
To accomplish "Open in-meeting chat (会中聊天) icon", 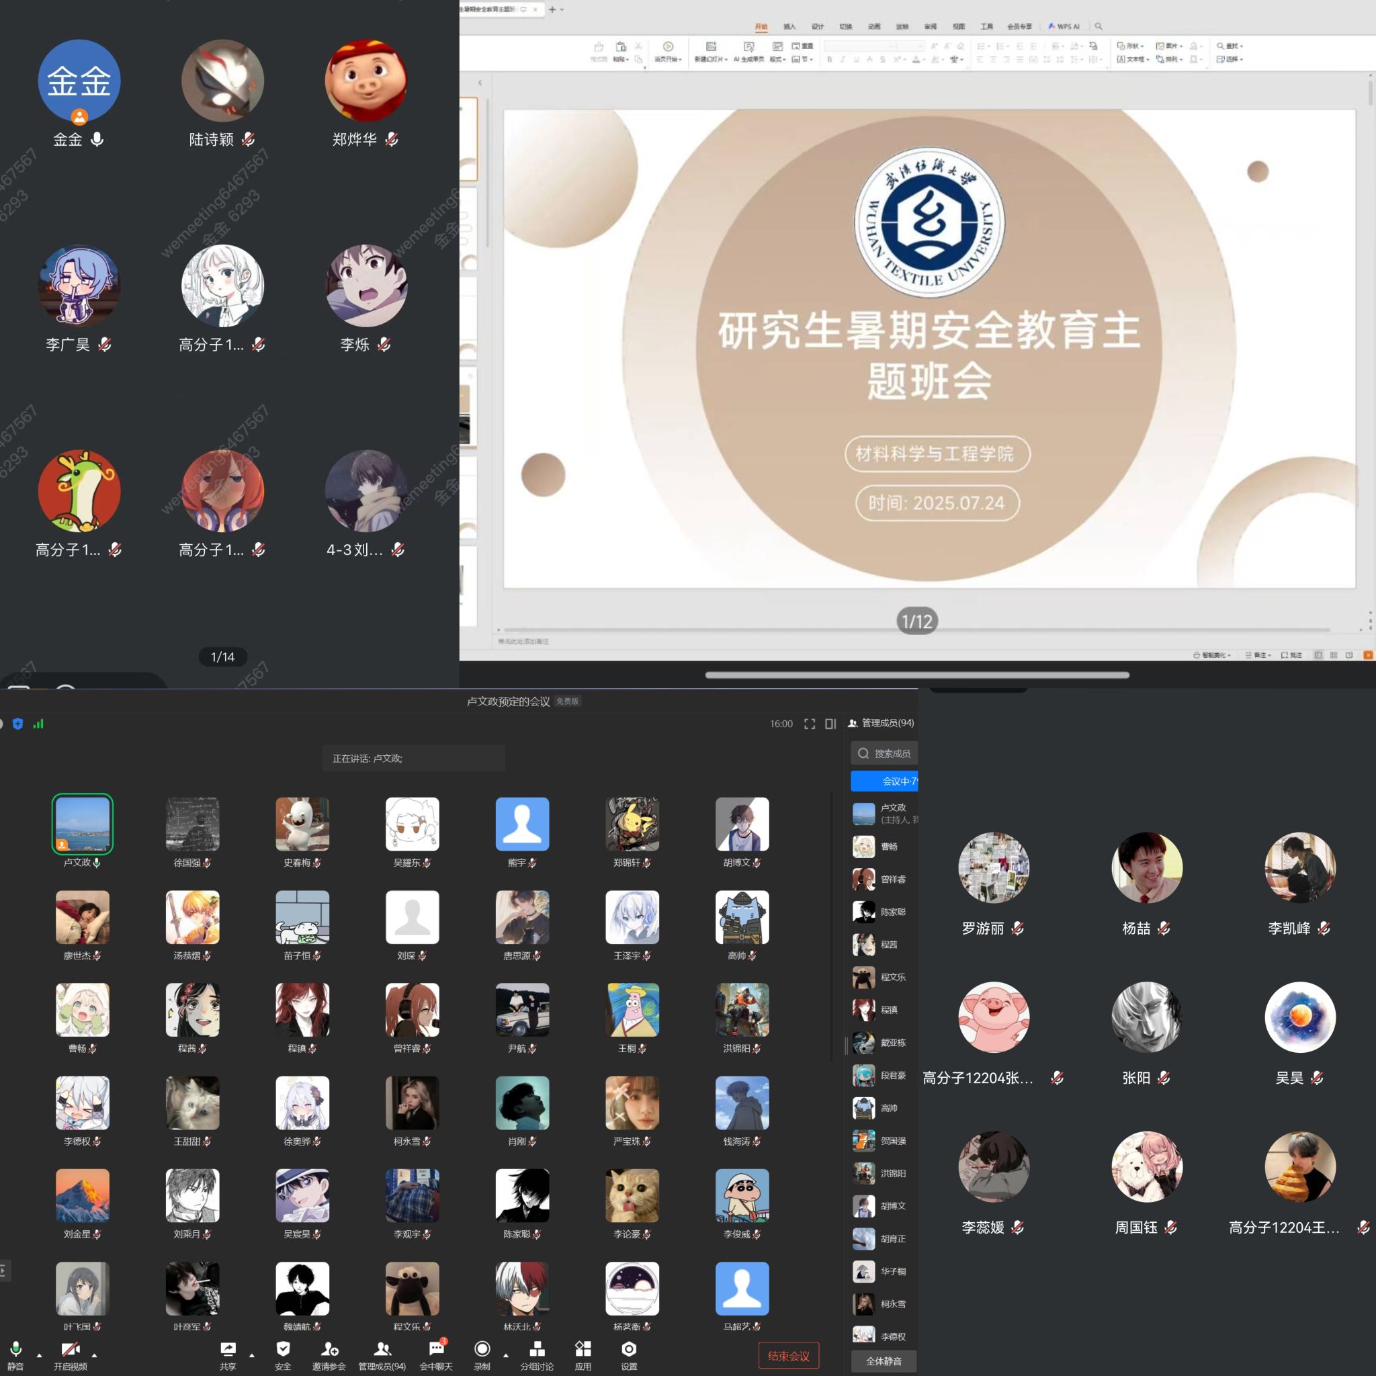I will [x=436, y=1349].
